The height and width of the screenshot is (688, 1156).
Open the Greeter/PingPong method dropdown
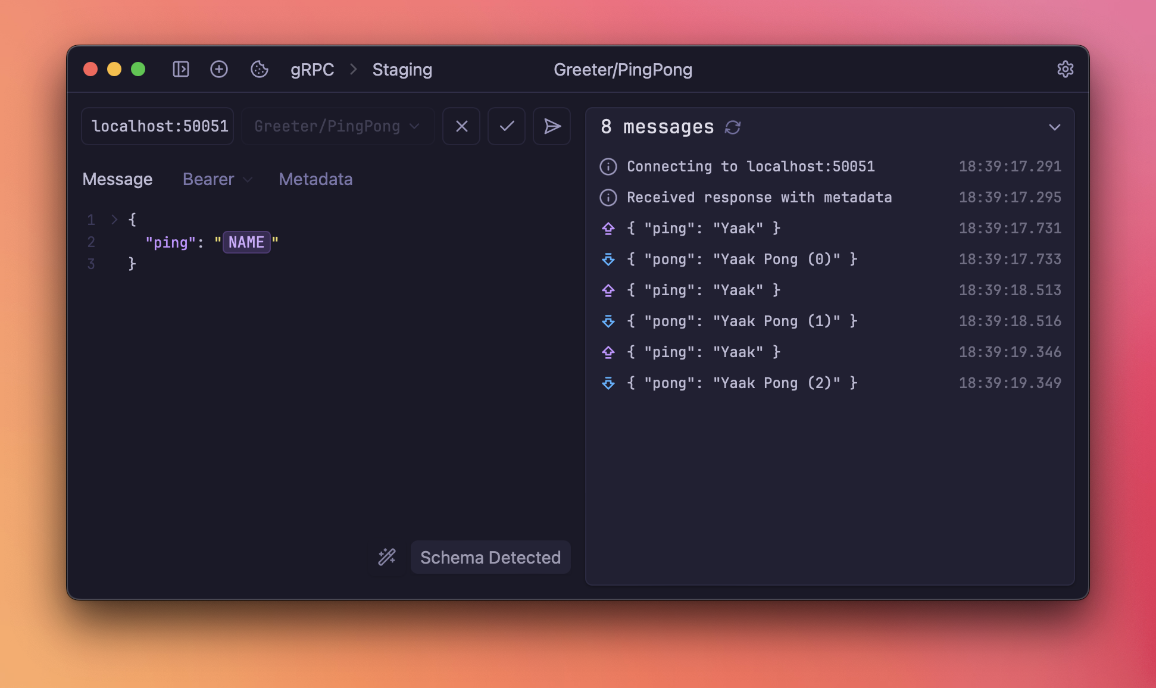(337, 126)
